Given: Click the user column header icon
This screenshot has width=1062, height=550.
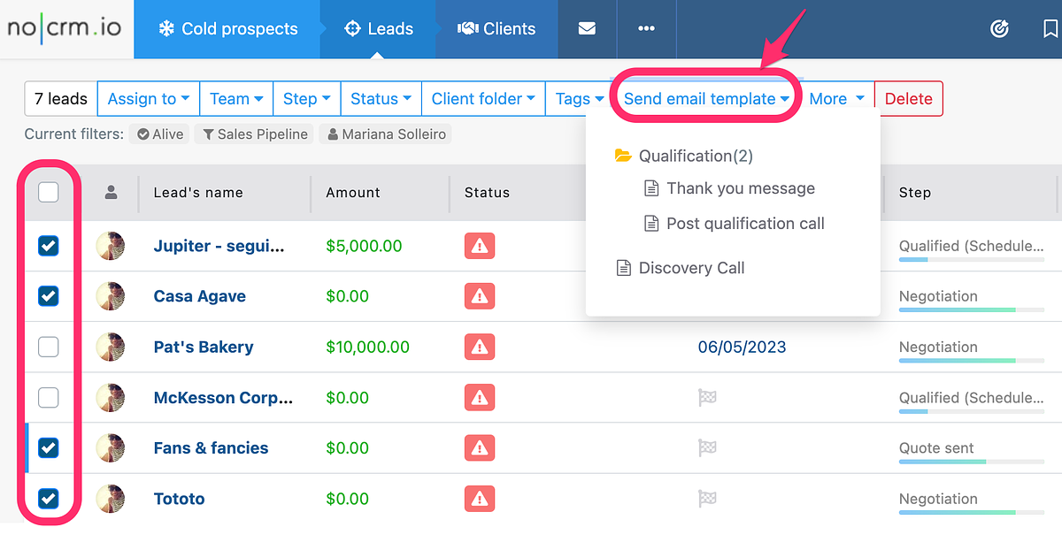Looking at the screenshot, I should pyautogui.click(x=111, y=192).
